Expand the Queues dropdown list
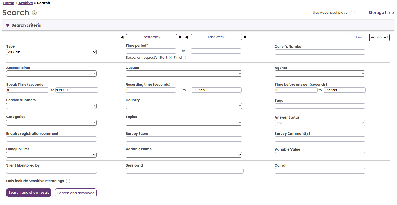397x205 pixels. click(x=184, y=74)
